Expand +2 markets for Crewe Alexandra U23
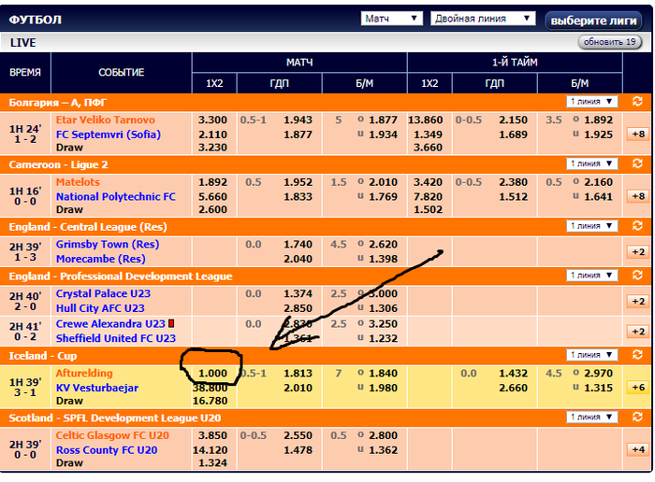The image size is (655, 482). [638, 332]
